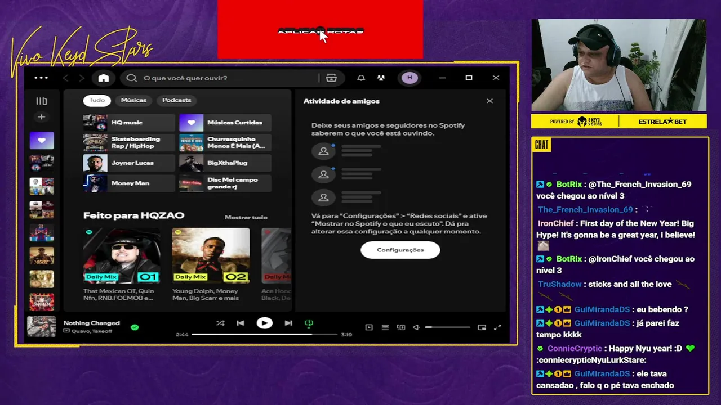This screenshot has height=405, width=721.
Task: Open Skateboarding Rap / HipHop shortcut
Action: (129, 142)
